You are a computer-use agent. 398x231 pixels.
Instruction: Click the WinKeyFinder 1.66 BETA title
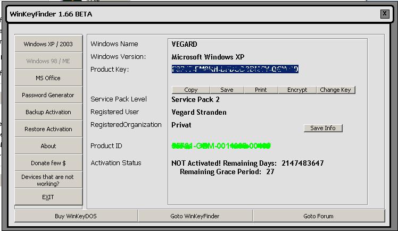51,14
